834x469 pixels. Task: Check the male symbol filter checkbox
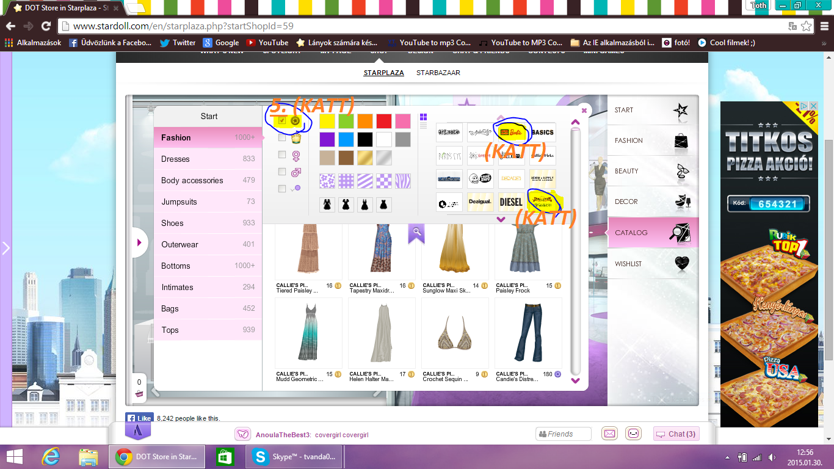282,172
